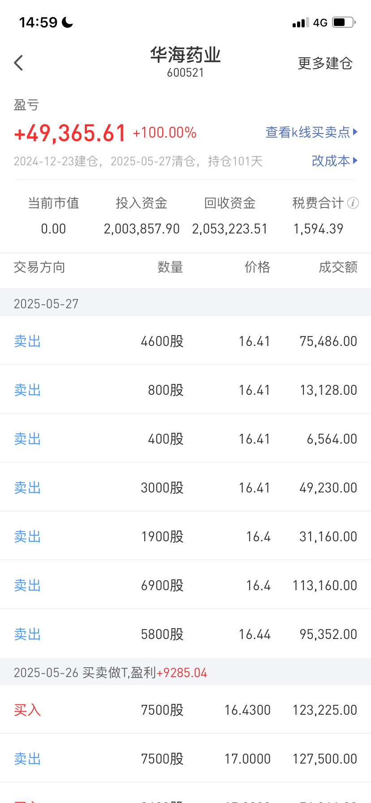Image resolution: width=371 pixels, height=803 pixels.
Task: Tap amount 49,230.00
Action: point(328,488)
